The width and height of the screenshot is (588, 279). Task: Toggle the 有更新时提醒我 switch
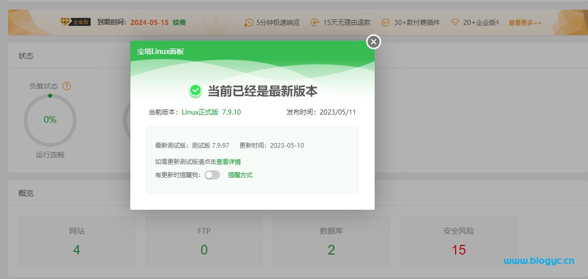(212, 175)
